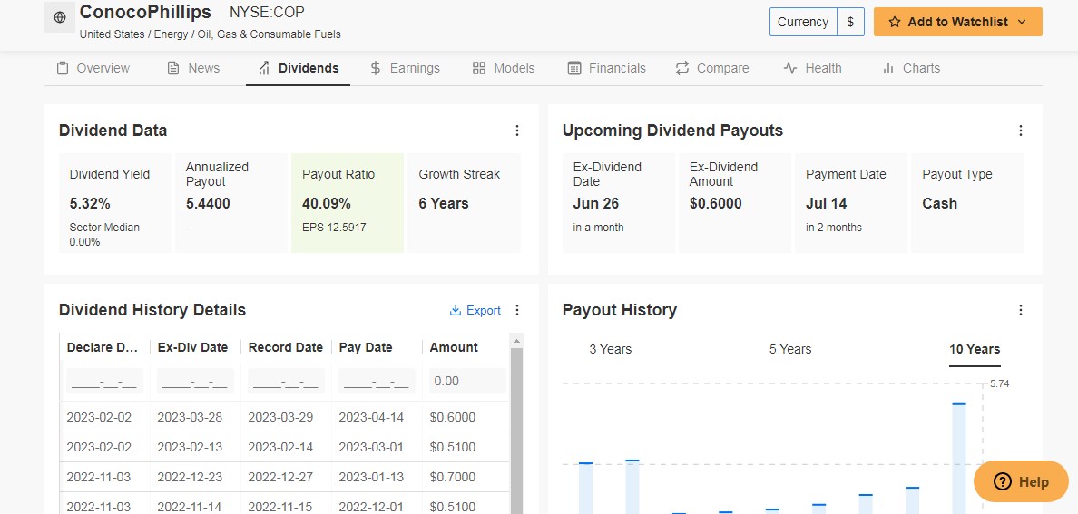Switch to the Financials tab
The height and width of the screenshot is (514, 1078).
click(x=606, y=68)
